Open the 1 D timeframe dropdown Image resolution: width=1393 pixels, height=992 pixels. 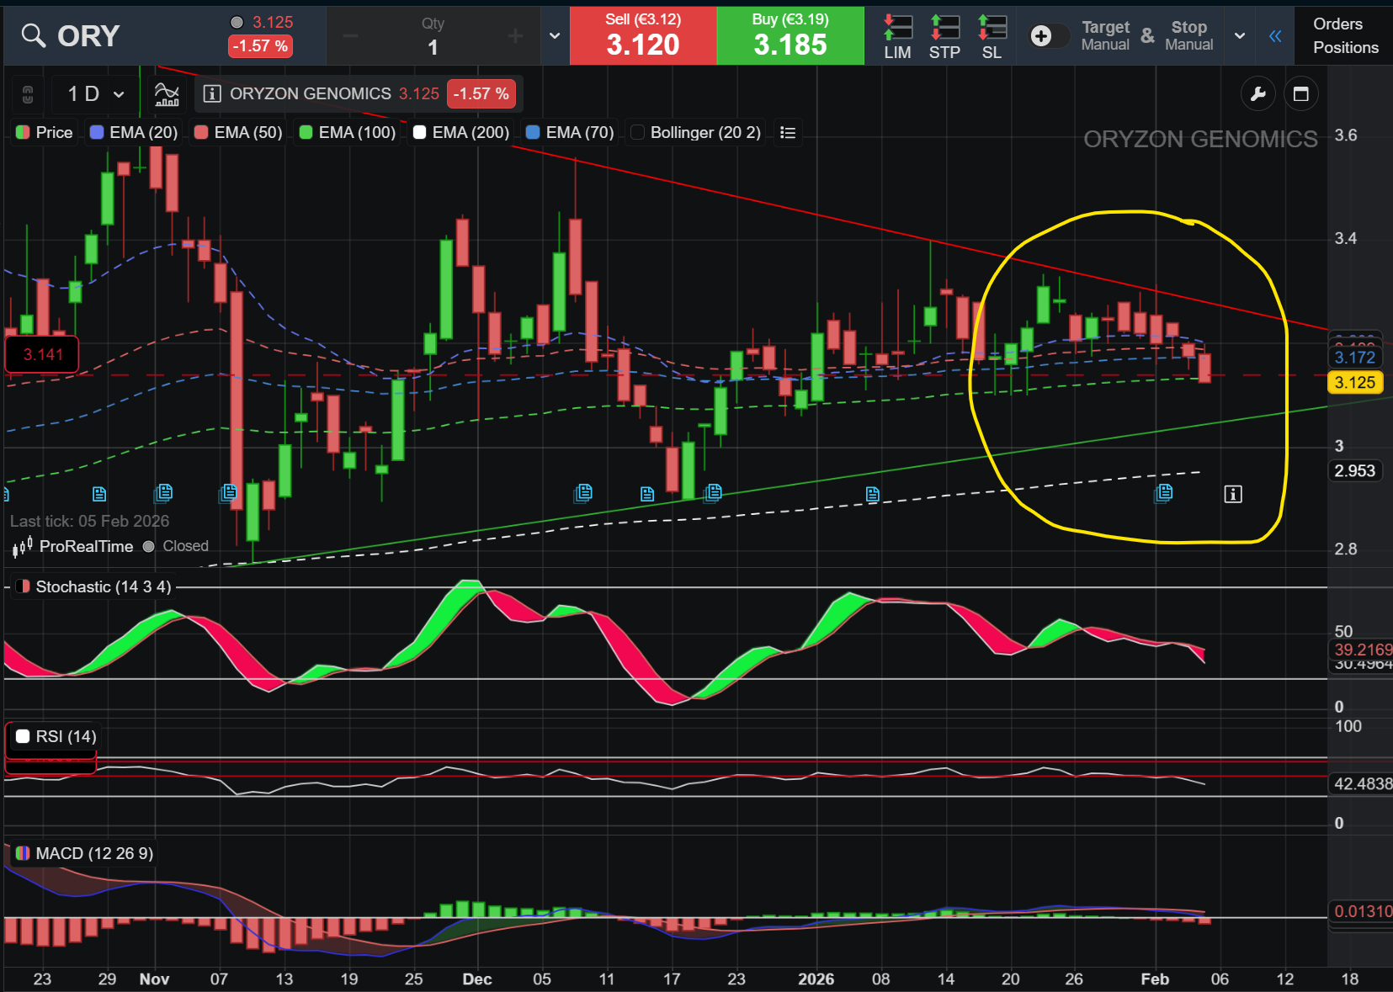(94, 93)
